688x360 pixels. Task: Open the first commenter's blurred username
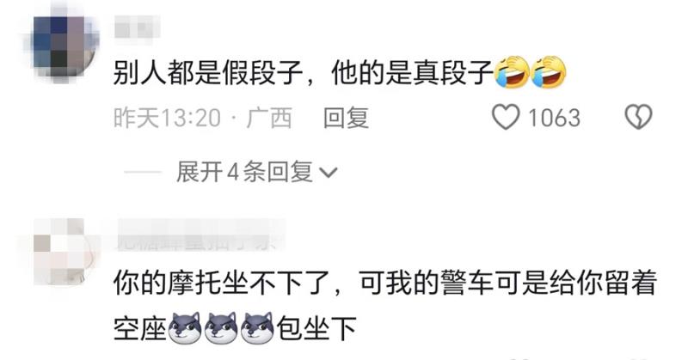(x=137, y=27)
